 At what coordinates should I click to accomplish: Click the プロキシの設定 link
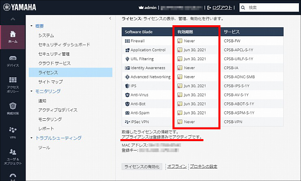(x=203, y=166)
